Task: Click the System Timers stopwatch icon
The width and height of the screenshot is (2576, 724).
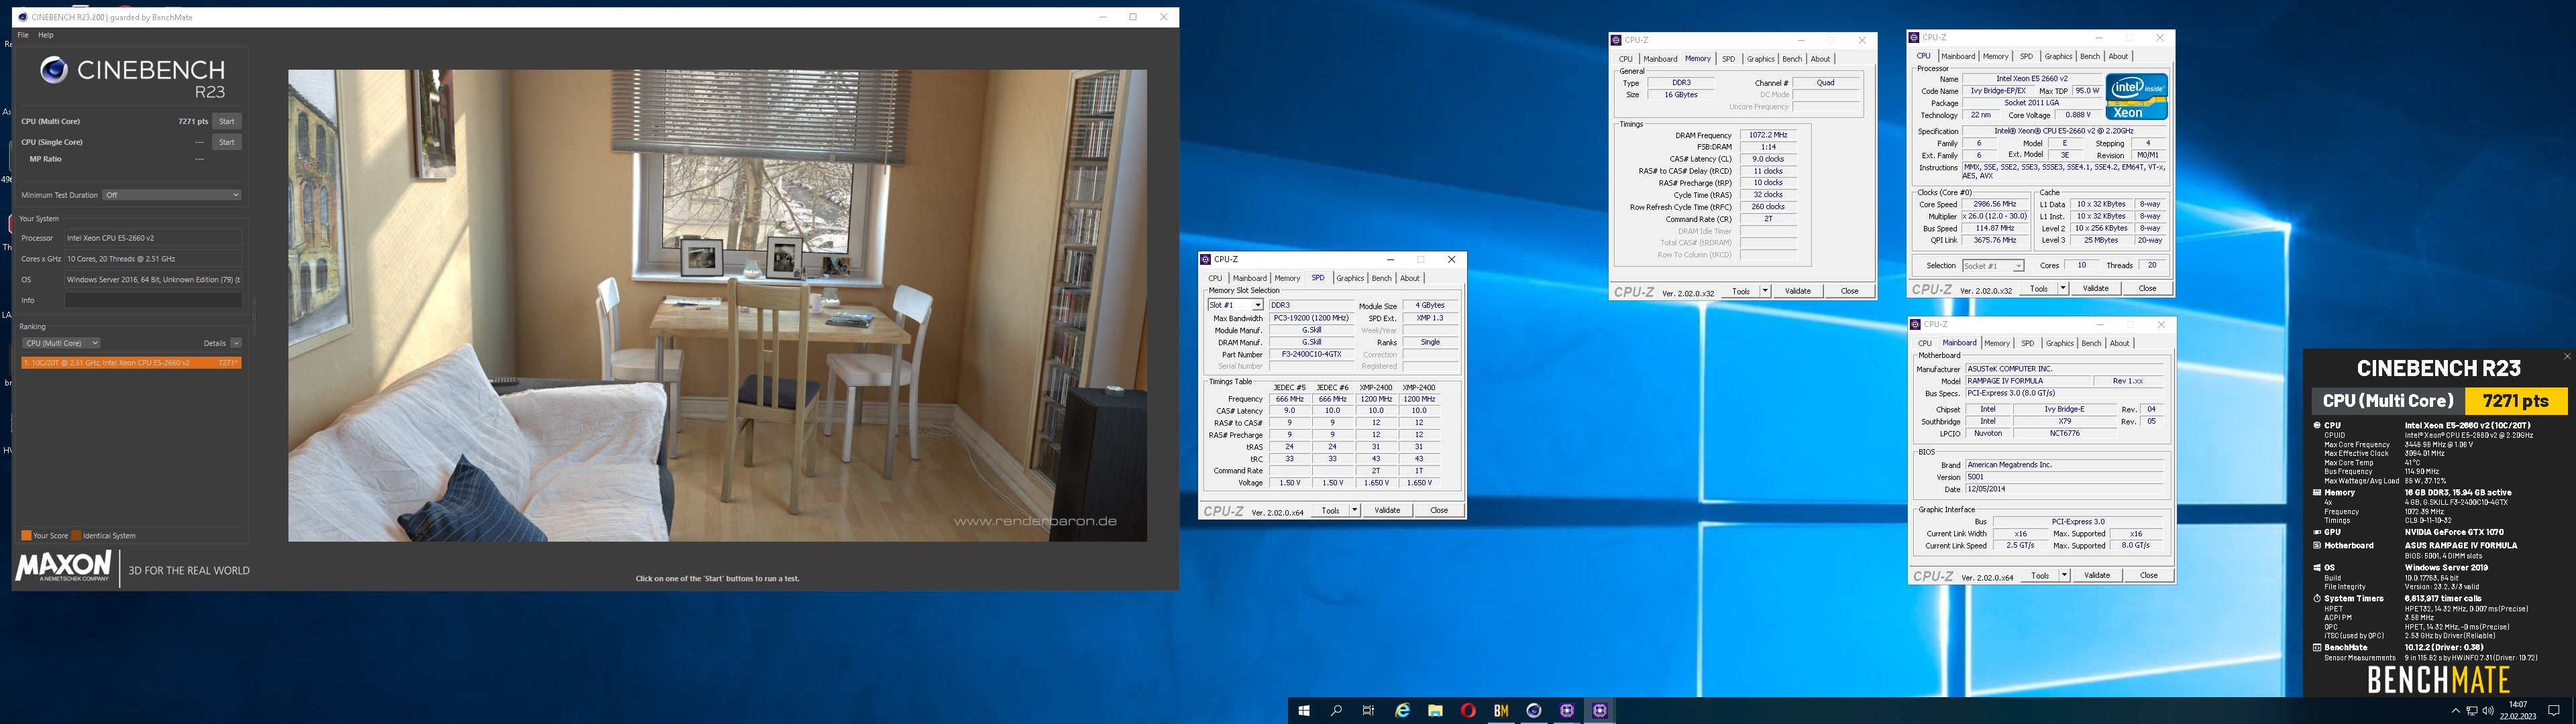Action: click(x=2317, y=598)
